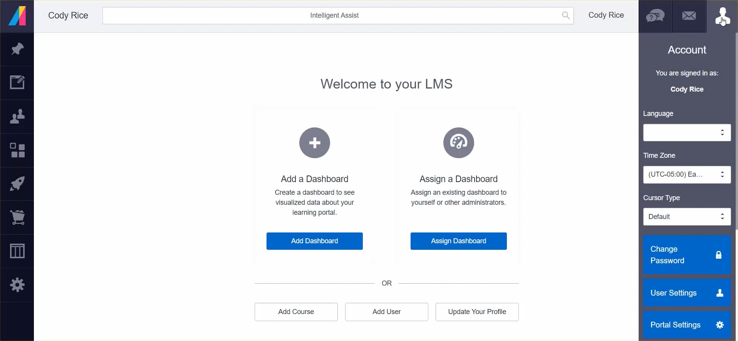Open the users icon in sidebar

pyautogui.click(x=17, y=117)
